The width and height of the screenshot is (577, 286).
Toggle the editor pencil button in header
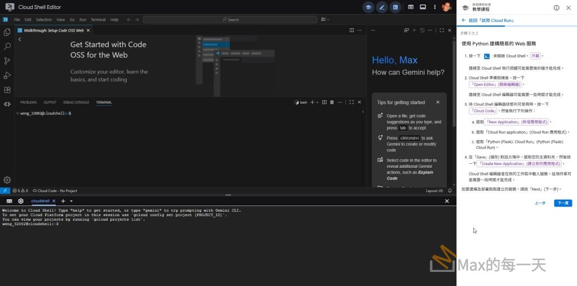coord(381,7)
